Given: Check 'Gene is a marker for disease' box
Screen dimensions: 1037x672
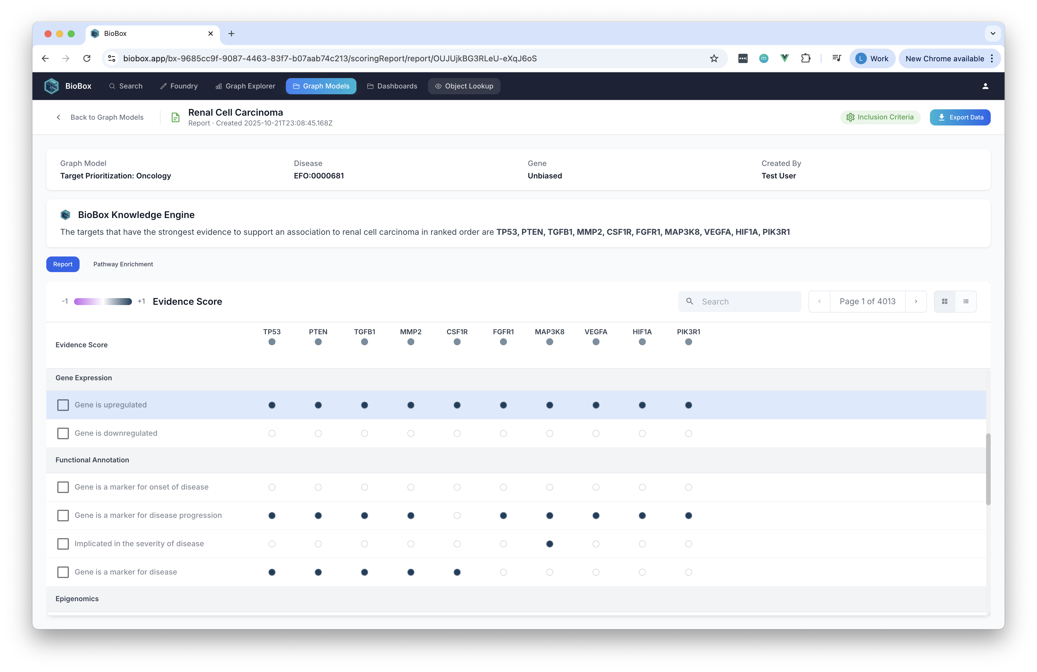Looking at the screenshot, I should click(x=63, y=572).
